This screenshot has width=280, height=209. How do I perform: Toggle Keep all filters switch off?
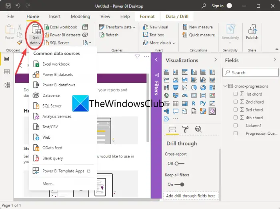pos(179,184)
